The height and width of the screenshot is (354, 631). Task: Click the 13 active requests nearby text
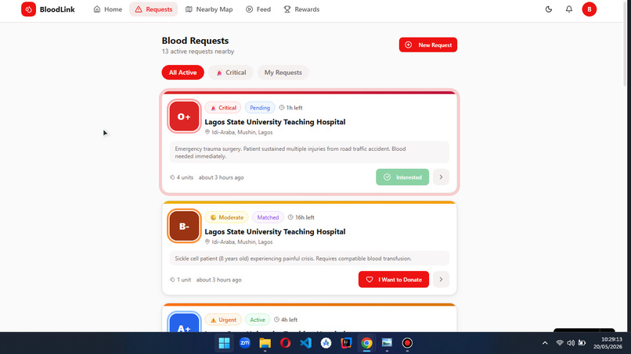[198, 52]
